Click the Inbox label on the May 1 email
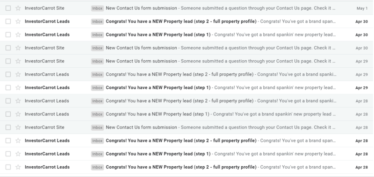This screenshot has width=374, height=177. [97, 8]
